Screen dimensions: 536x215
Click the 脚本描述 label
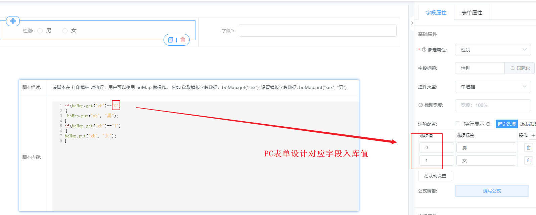click(x=32, y=87)
